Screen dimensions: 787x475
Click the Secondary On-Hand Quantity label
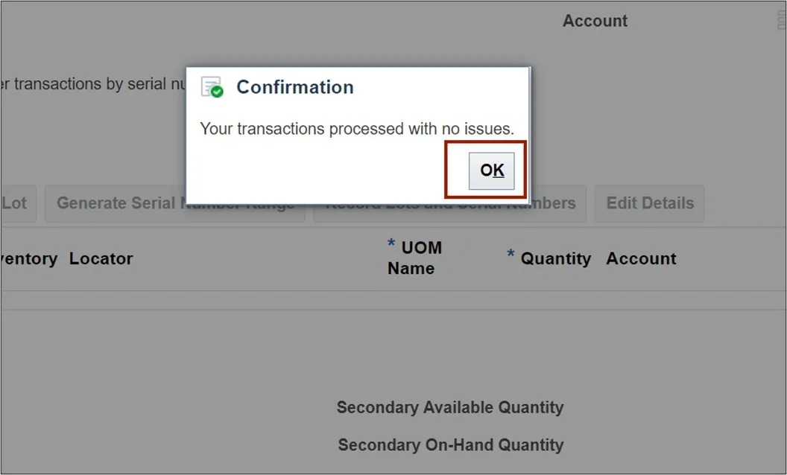[x=450, y=445]
